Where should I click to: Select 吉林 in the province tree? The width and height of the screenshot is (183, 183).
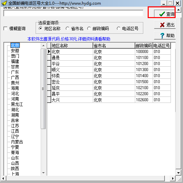(x=15, y=120)
